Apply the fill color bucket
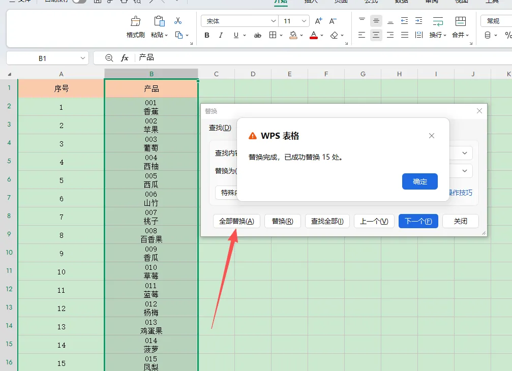 (293, 35)
